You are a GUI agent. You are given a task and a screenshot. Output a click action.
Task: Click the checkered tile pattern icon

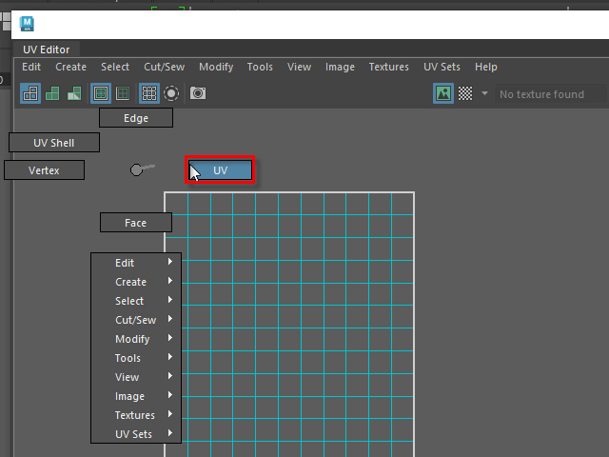(465, 93)
